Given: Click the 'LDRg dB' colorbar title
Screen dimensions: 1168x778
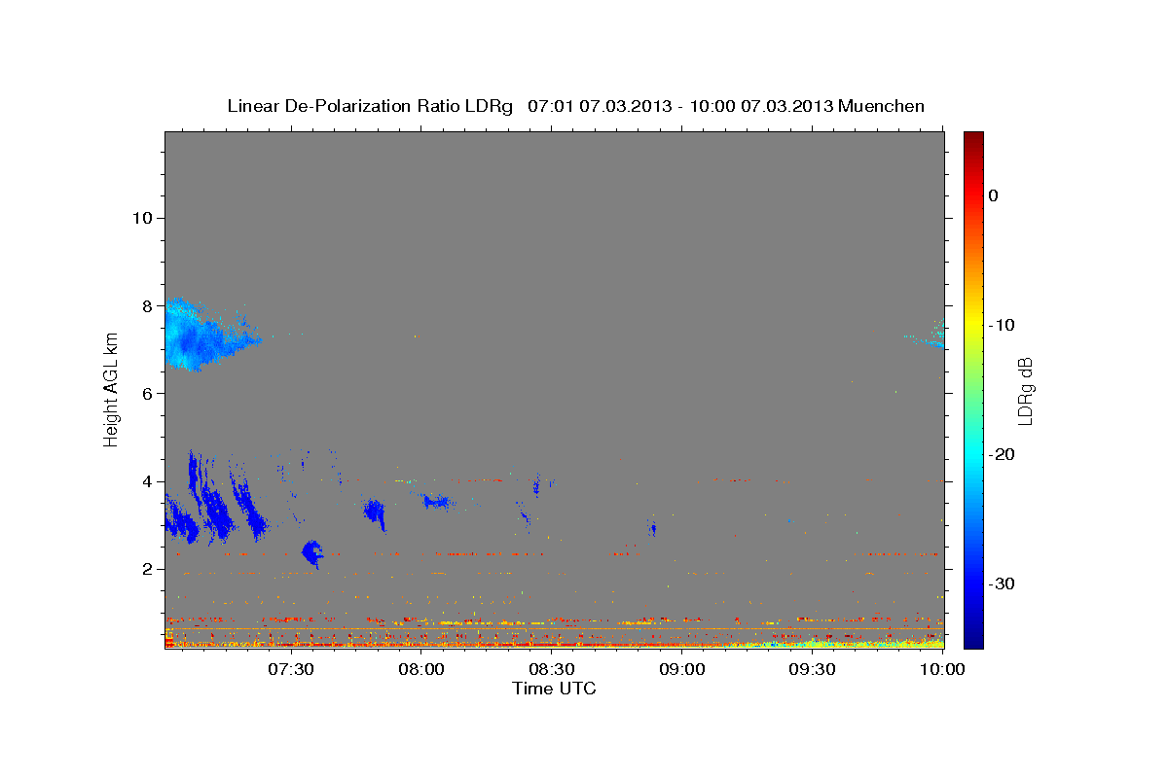Looking at the screenshot, I should [1025, 390].
